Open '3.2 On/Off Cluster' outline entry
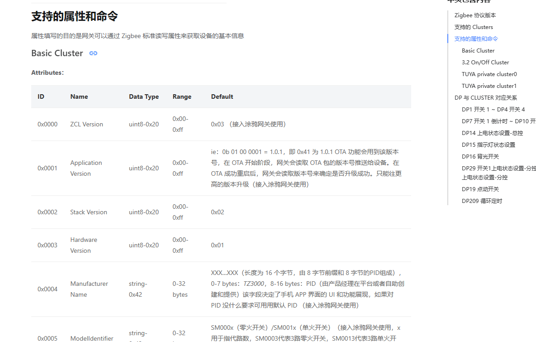 [x=485, y=63]
